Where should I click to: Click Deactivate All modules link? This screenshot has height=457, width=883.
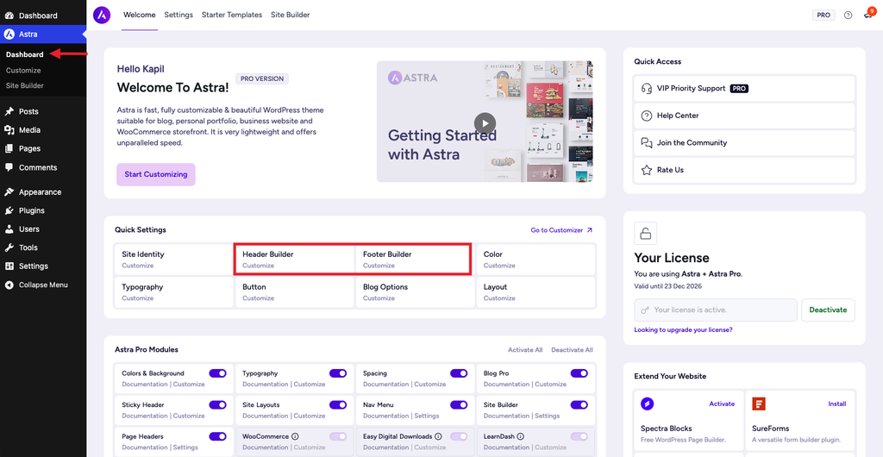573,349
